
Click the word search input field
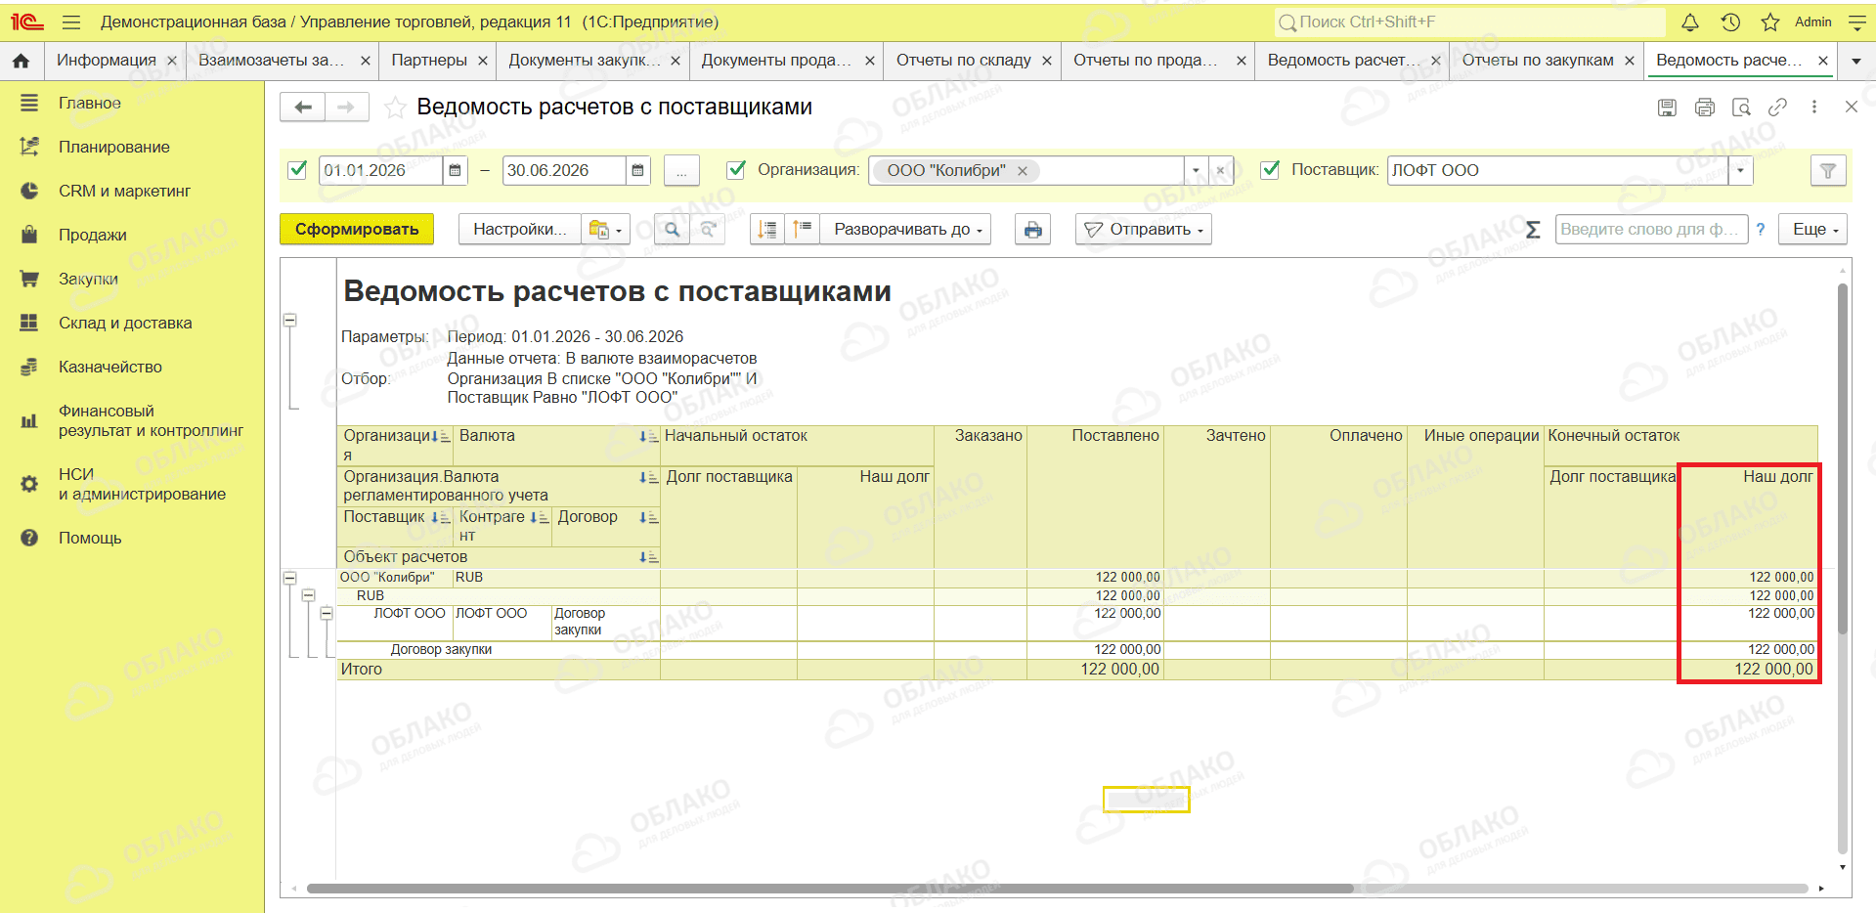(1651, 230)
